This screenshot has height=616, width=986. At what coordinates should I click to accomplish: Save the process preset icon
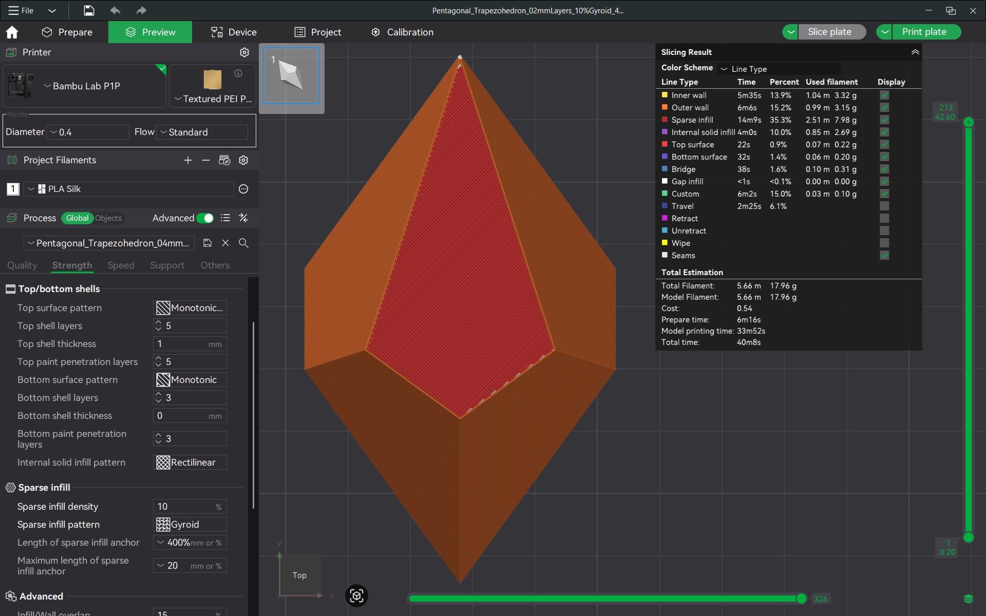(207, 243)
